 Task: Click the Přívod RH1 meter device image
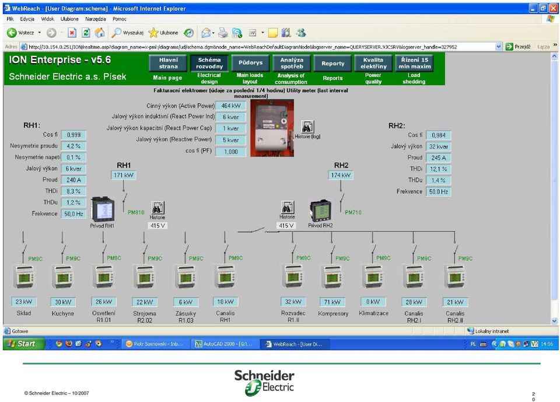tap(103, 209)
